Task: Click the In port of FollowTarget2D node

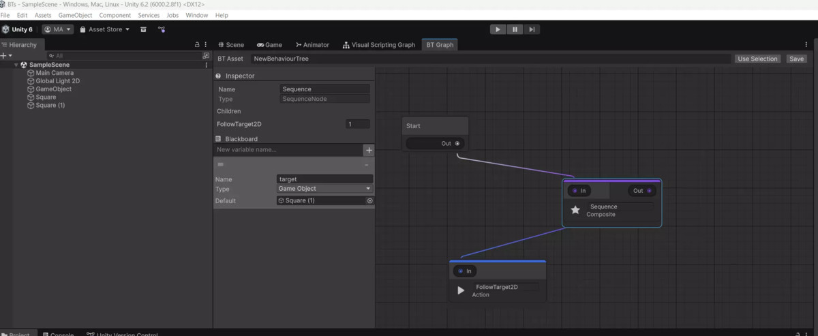Action: pos(461,271)
